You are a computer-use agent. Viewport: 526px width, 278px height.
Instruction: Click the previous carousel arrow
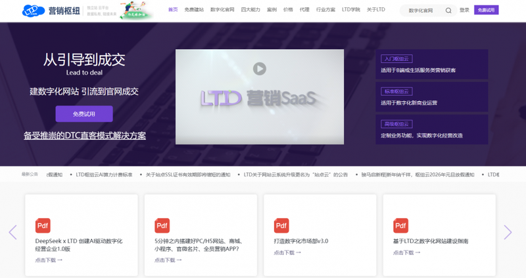[x=12, y=232]
